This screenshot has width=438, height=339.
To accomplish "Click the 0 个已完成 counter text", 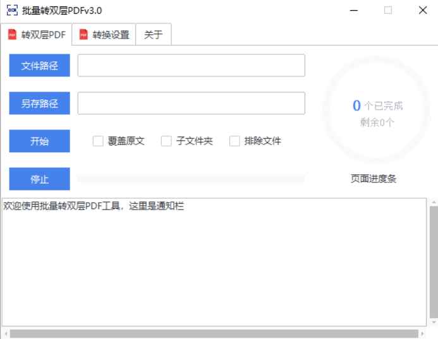I will pos(378,105).
